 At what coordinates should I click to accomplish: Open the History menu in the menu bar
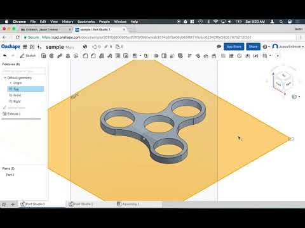click(67, 22)
